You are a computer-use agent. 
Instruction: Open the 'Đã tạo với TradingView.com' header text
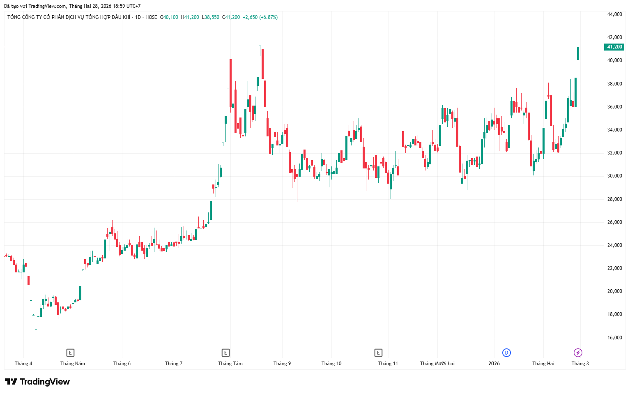click(35, 6)
